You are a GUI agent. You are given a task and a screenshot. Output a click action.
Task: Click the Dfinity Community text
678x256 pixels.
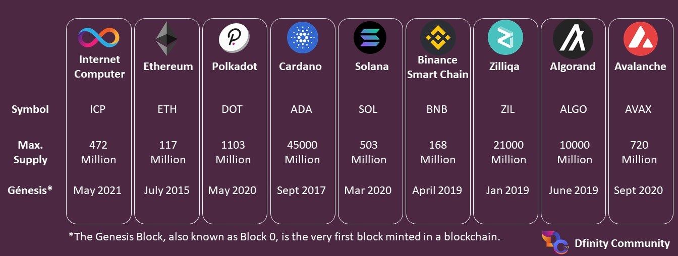click(622, 243)
